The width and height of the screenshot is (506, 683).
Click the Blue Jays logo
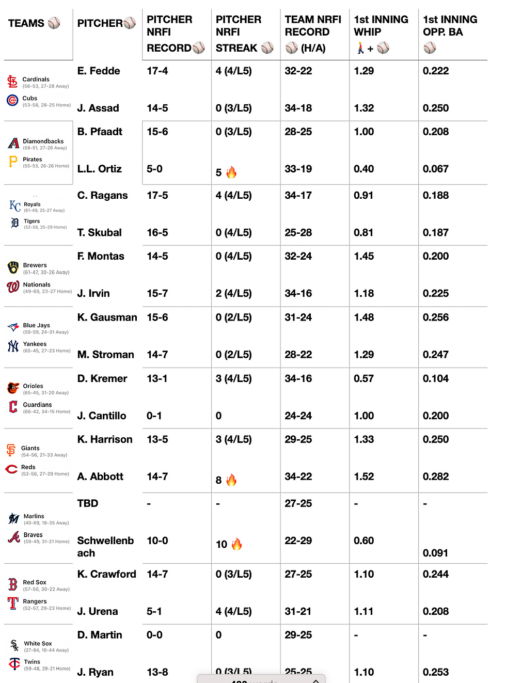coord(13,327)
